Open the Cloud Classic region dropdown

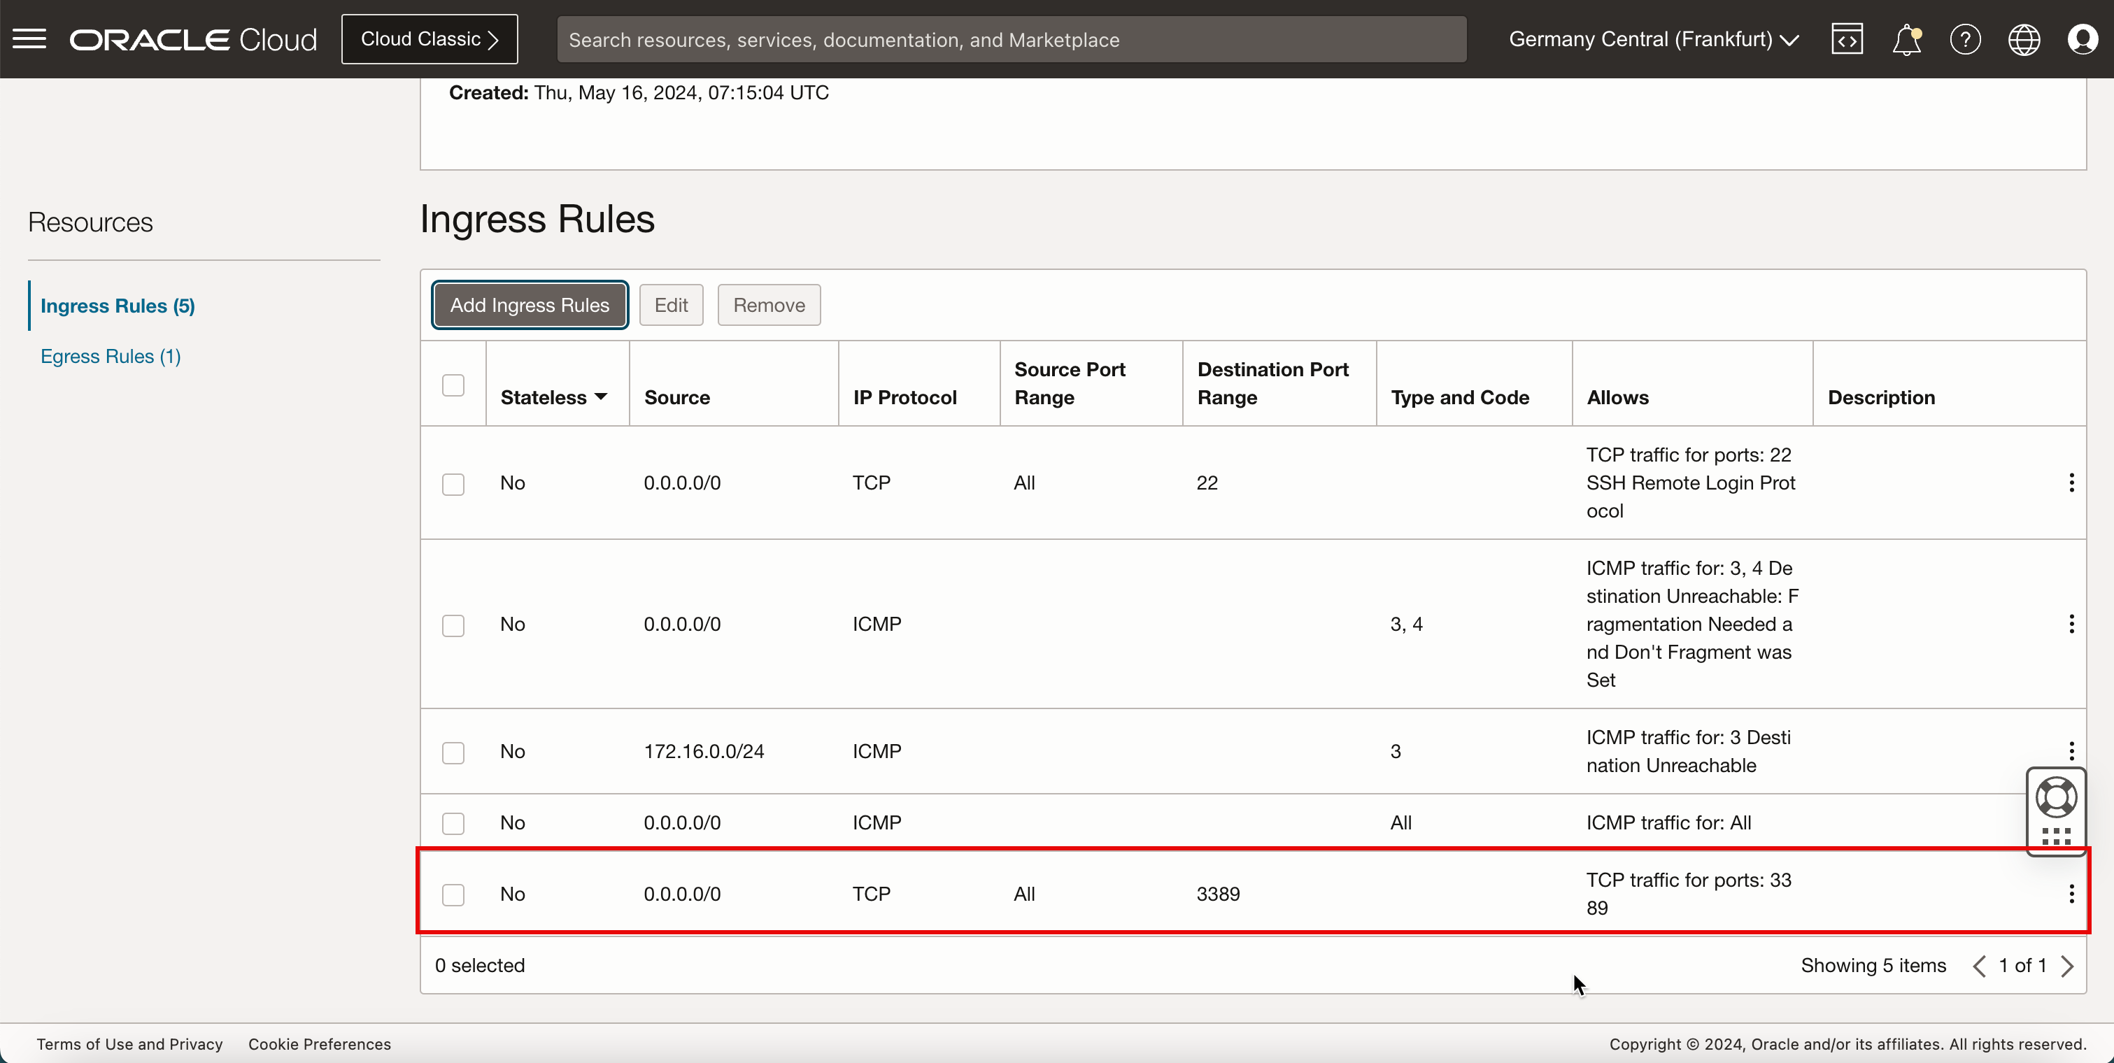431,38
